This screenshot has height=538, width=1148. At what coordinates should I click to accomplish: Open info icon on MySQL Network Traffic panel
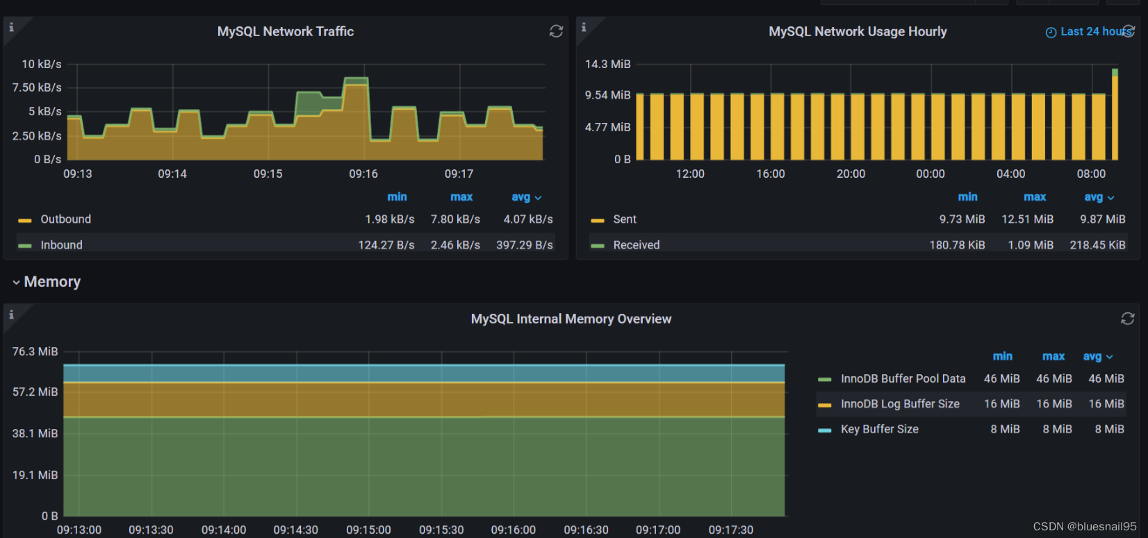(11, 28)
